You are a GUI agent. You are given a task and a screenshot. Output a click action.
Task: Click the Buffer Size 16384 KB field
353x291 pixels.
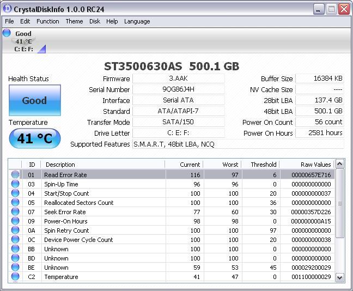click(320, 78)
